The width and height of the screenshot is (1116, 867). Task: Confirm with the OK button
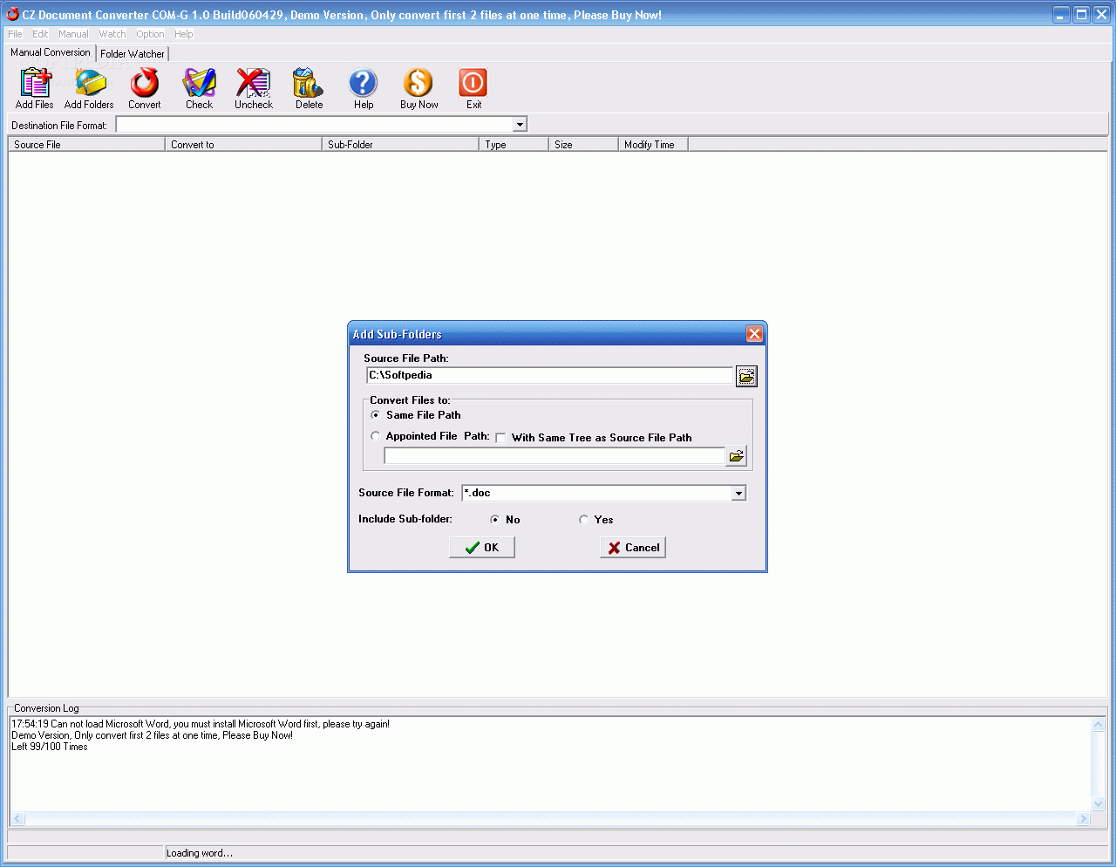click(x=482, y=547)
